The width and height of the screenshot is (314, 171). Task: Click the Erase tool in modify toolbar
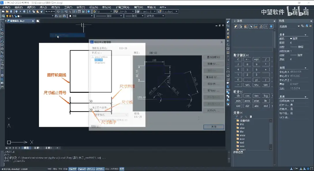coord(228,22)
